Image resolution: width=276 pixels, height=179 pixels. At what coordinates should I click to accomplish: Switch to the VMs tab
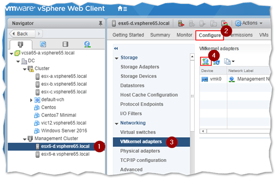point(264,35)
